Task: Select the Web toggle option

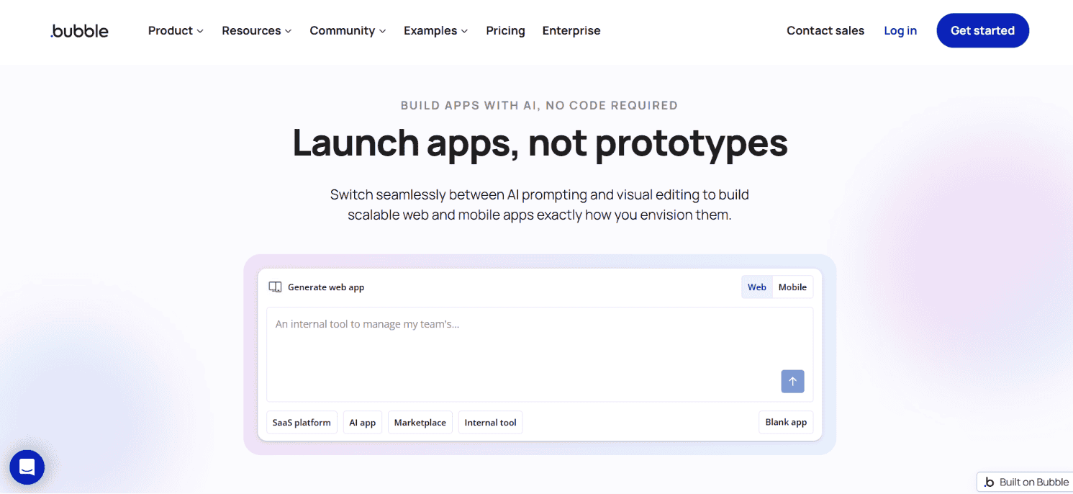Action: pos(757,287)
